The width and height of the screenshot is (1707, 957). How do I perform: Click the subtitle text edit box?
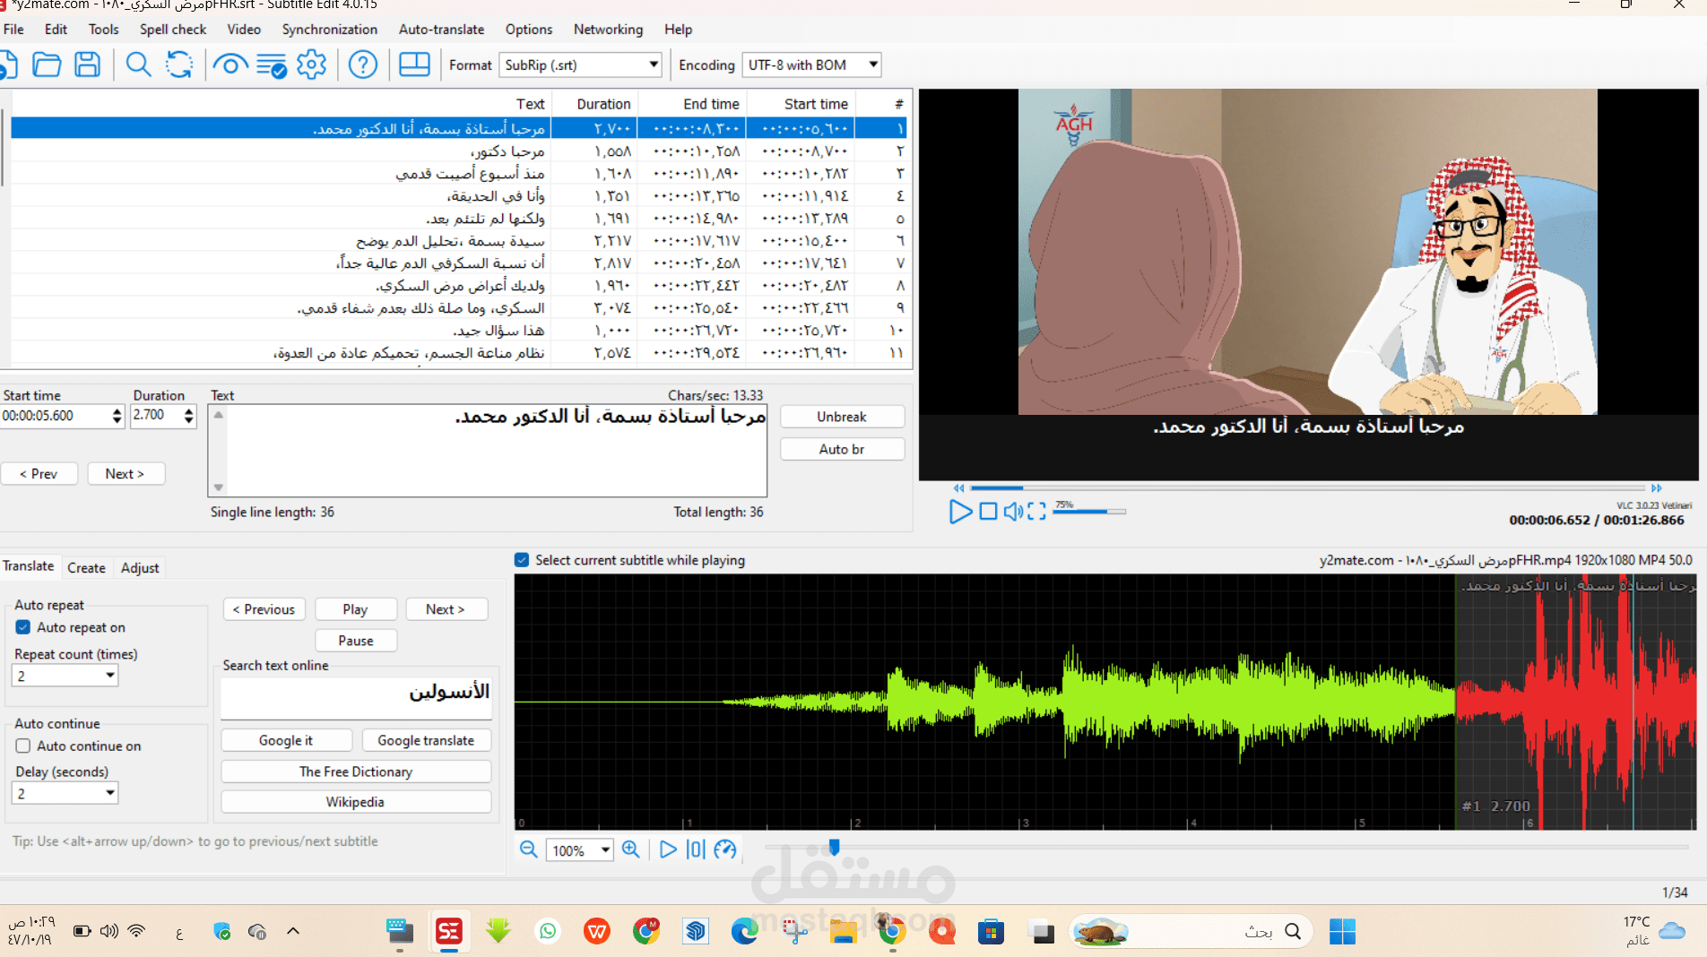click(488, 450)
